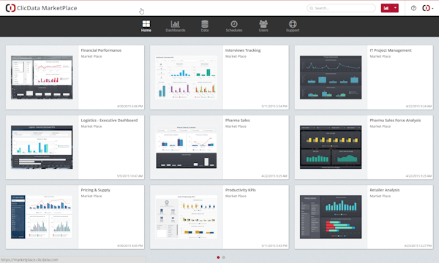Image resolution: width=439 pixels, height=263 pixels.
Task: Go to the Dashboards section
Action: tap(176, 26)
